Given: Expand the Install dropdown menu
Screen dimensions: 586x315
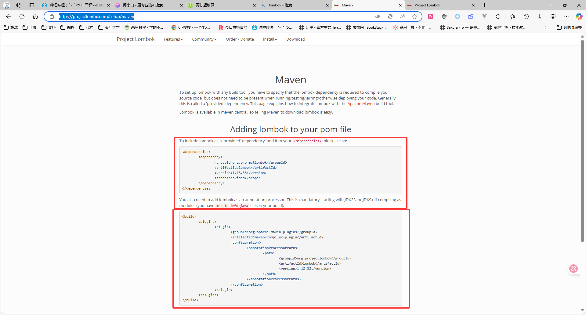Looking at the screenshot, I should coord(270,39).
